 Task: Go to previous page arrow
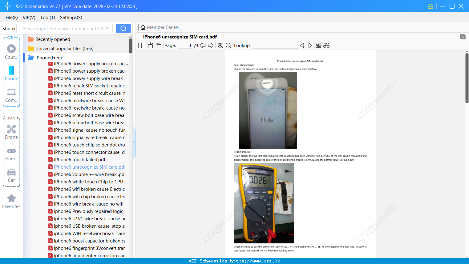(203, 45)
